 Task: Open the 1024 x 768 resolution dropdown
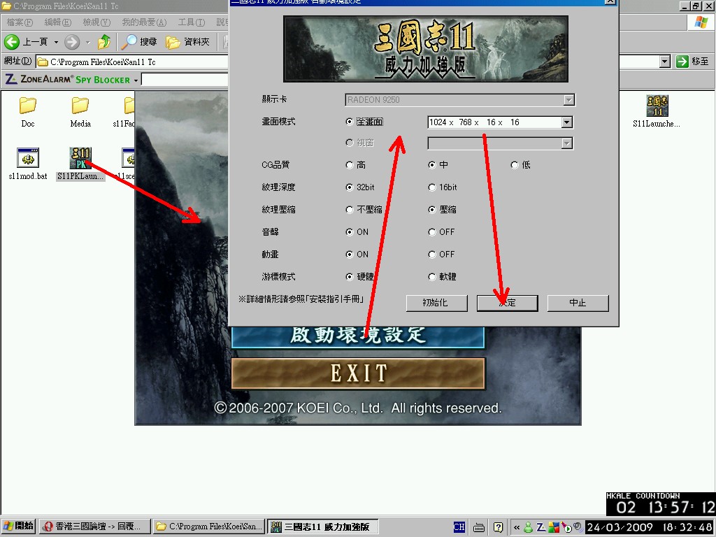pos(566,122)
